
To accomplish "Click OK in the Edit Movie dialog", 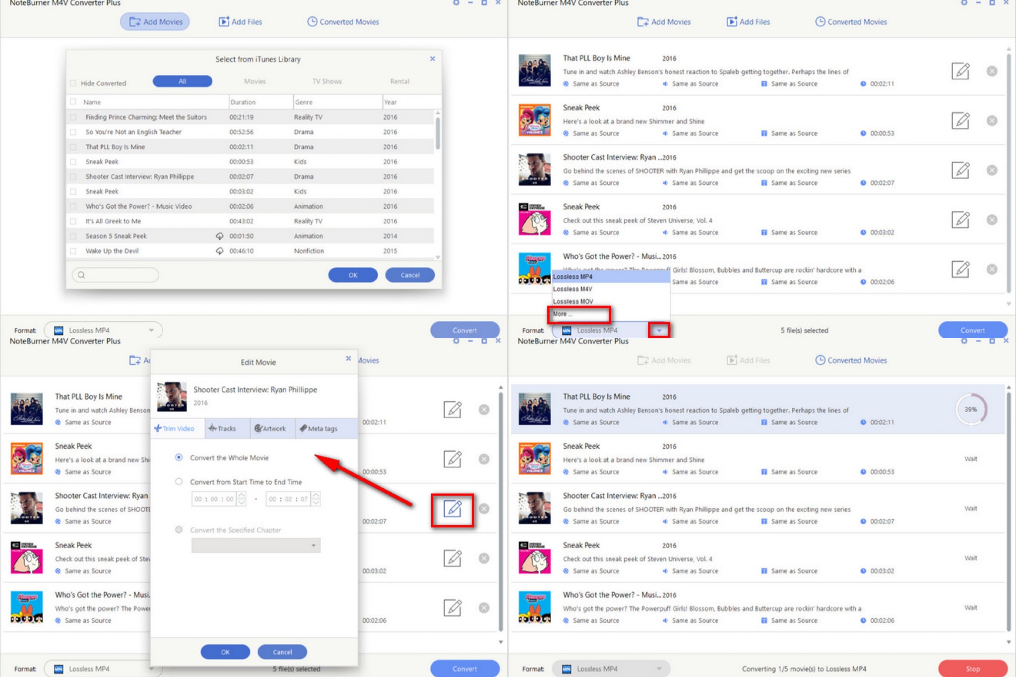I will click(225, 652).
